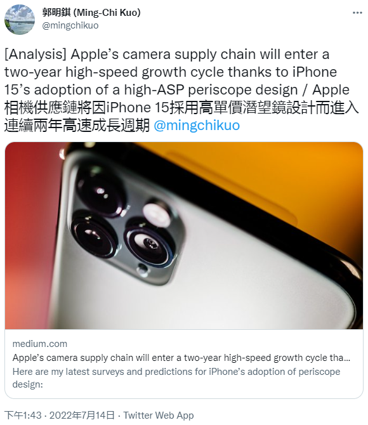368x425 pixels.
Task: Click the Chinese text line starting 相機供應鏈
Action: coord(181,108)
